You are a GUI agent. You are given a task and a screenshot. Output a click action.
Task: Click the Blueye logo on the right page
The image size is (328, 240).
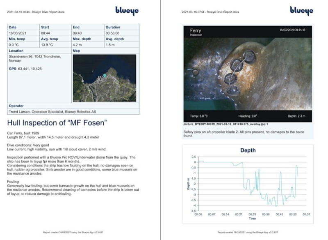point(301,11)
